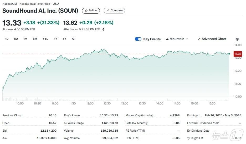Click the red 13.32 price label
246x144 pixels.
click(238, 54)
